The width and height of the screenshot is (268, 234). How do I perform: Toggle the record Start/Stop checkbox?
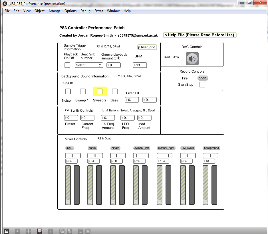(x=202, y=85)
